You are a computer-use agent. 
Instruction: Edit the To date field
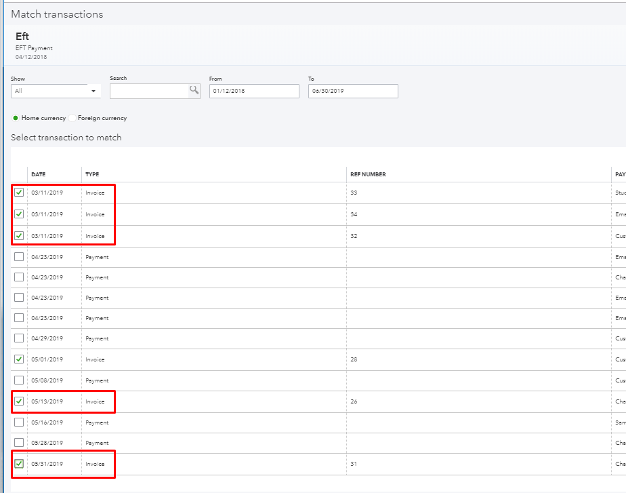click(352, 91)
